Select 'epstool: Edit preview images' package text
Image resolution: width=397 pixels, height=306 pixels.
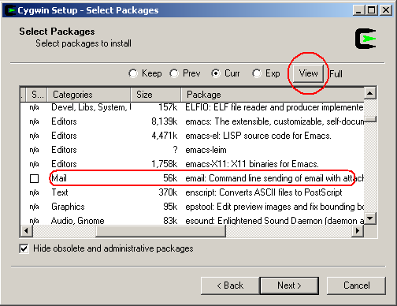(x=274, y=207)
